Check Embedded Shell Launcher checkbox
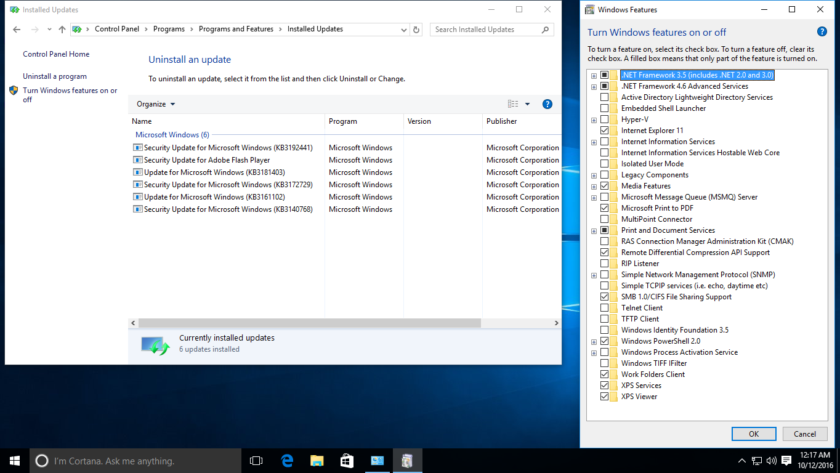 [x=604, y=108]
